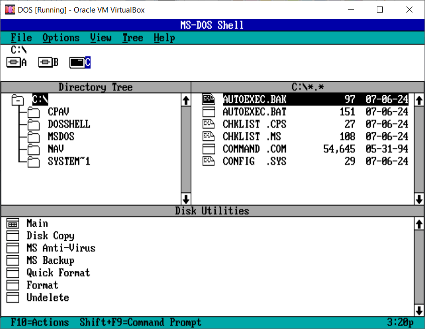Click the NAV folder icon
425x329 pixels.
(34, 149)
